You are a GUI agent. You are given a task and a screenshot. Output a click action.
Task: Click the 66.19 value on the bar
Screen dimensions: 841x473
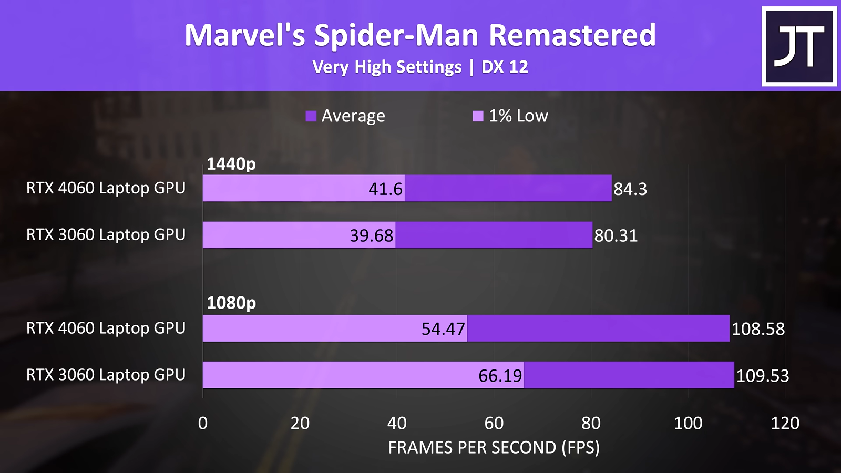tap(500, 376)
